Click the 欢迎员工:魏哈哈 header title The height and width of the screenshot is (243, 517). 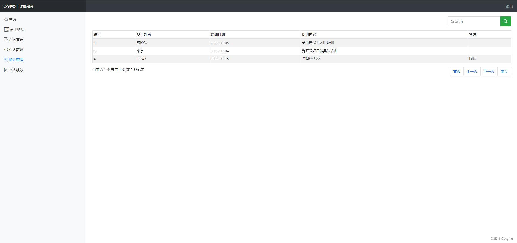click(18, 6)
